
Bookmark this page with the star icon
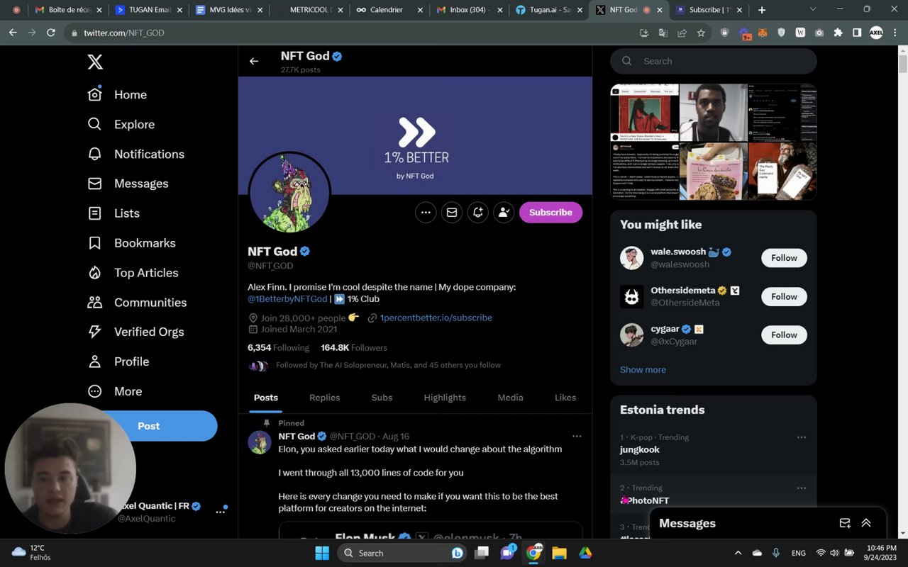click(701, 33)
